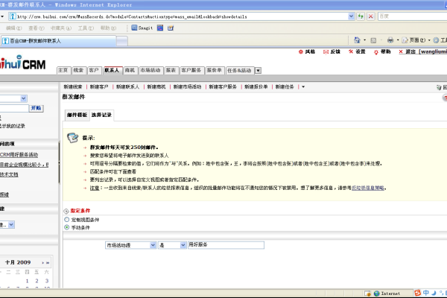Screen dimensions: 447x298
Task: Open the 工具 menu
Action: pos(86,28)
